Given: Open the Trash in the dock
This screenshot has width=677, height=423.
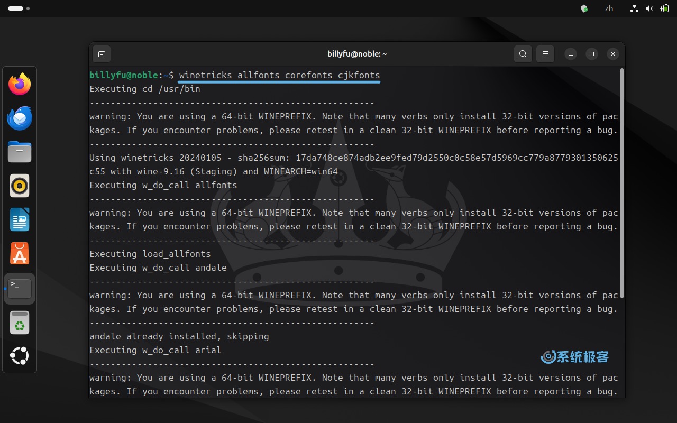Looking at the screenshot, I should [x=20, y=323].
